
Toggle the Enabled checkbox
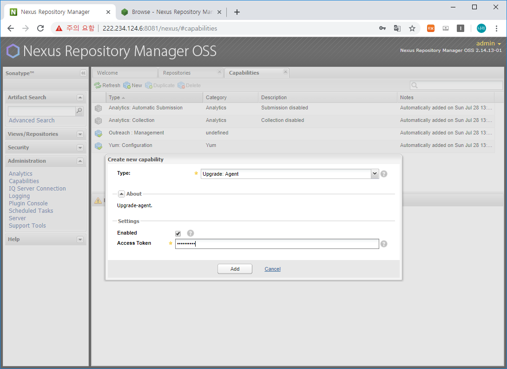tap(178, 234)
